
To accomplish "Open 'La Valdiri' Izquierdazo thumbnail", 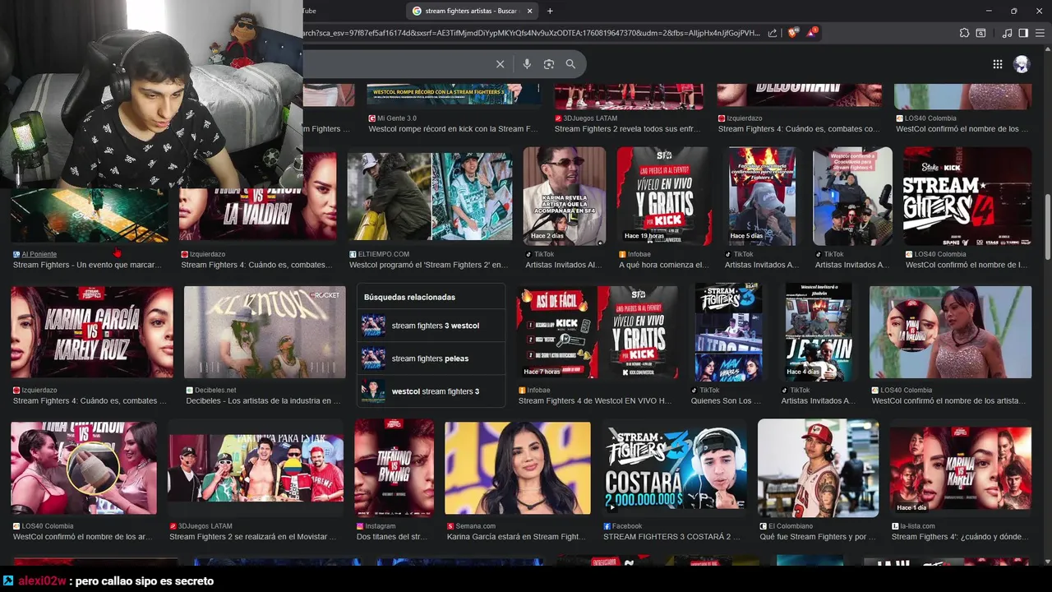I will [257, 197].
